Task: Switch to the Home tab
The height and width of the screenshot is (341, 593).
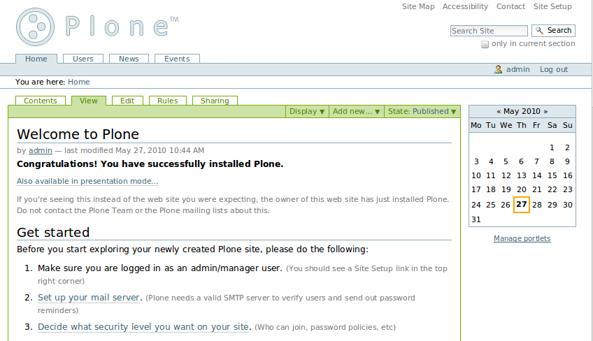Action: (36, 59)
